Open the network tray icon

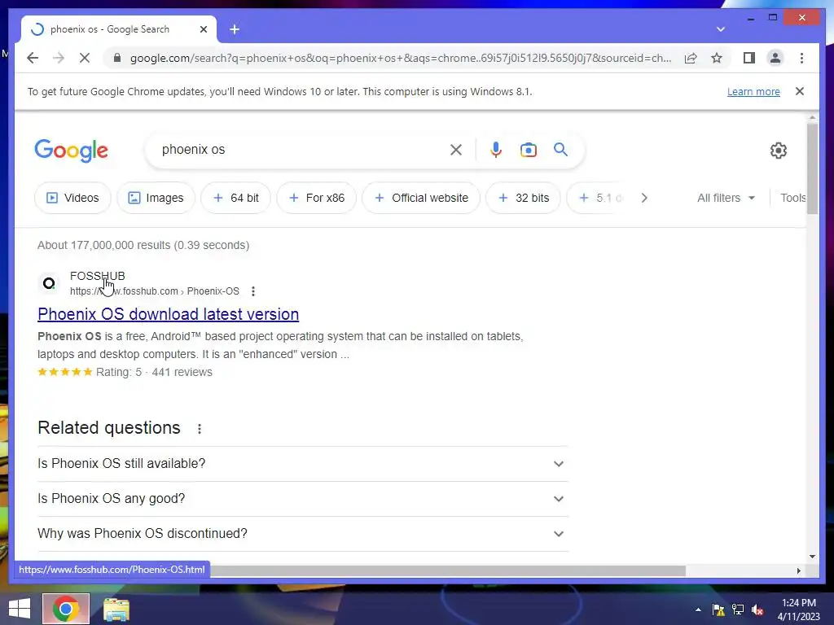[738, 610]
